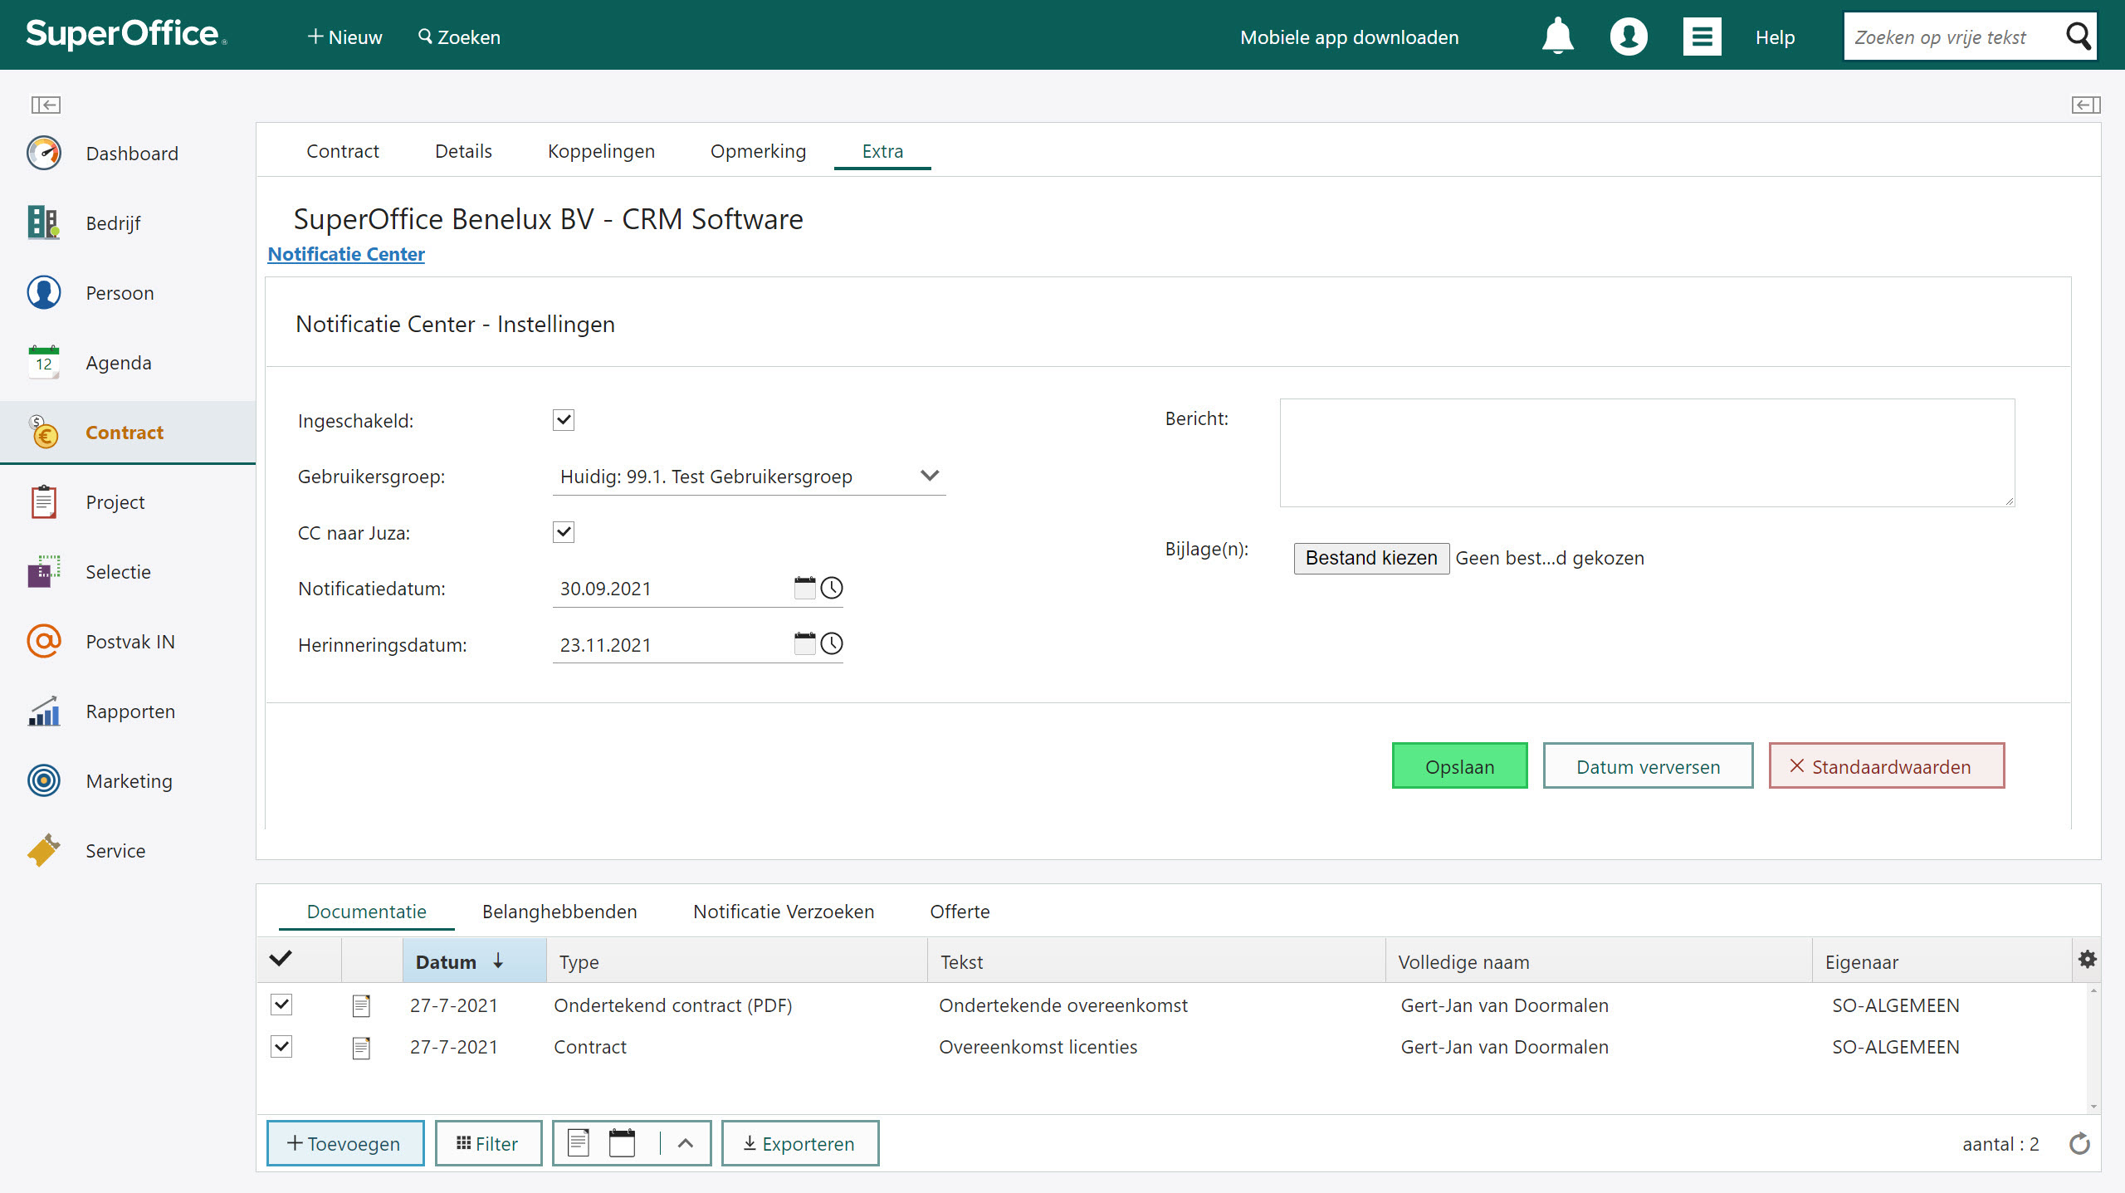2125x1193 pixels.
Task: Uncheck the Overeenkomst licenties row checkbox
Action: [281, 1046]
